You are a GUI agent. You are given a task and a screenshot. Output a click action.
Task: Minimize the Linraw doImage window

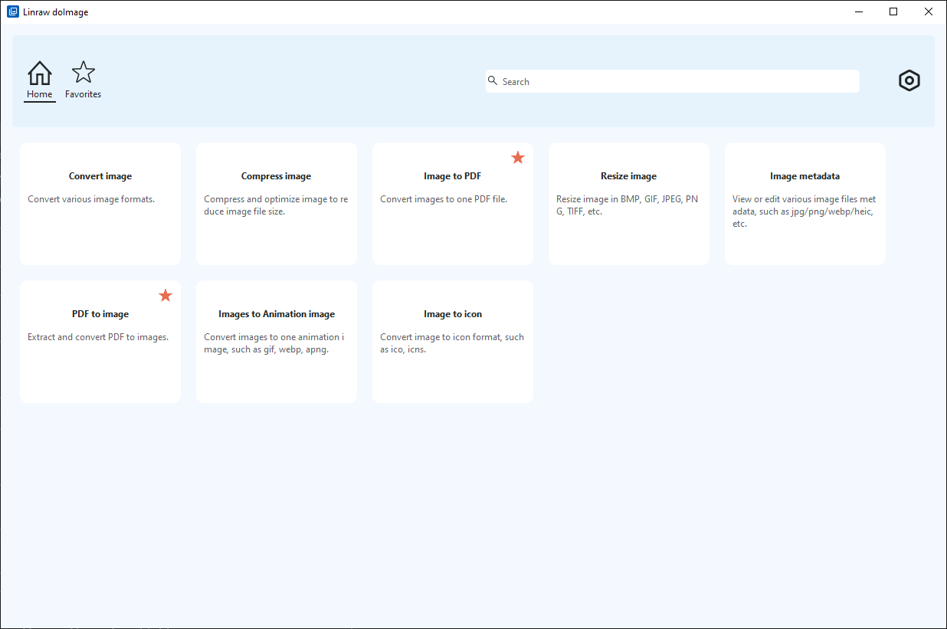click(x=858, y=11)
